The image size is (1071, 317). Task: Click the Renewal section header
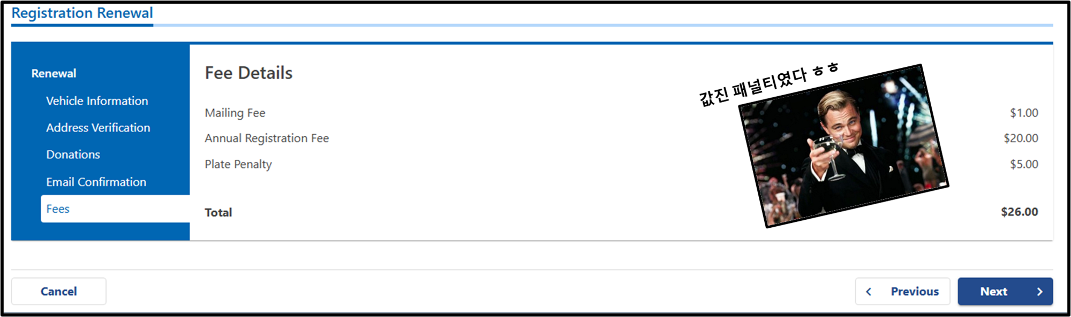click(54, 73)
